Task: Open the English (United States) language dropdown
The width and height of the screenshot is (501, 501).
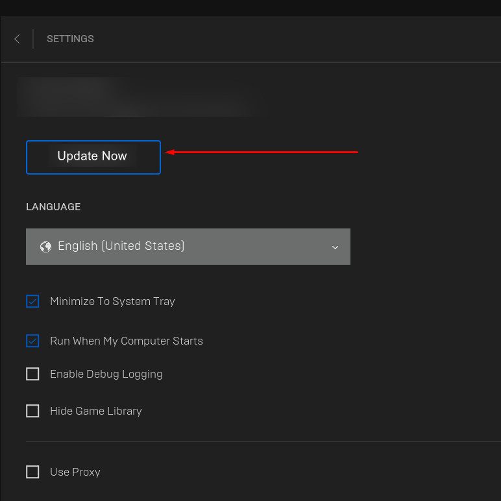Action: click(x=188, y=247)
